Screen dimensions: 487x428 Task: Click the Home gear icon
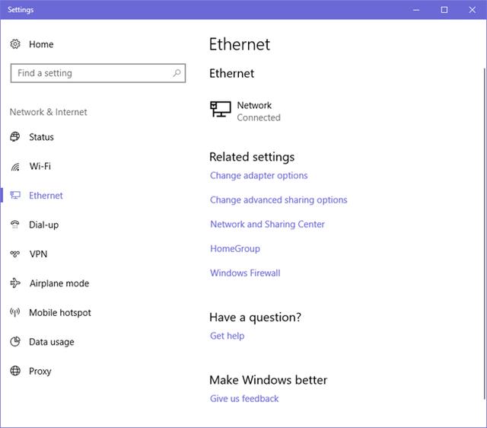coord(15,44)
